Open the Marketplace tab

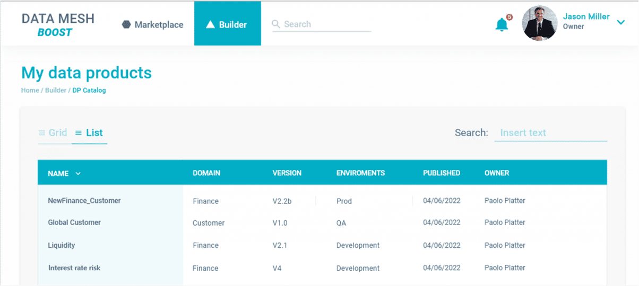tap(153, 24)
